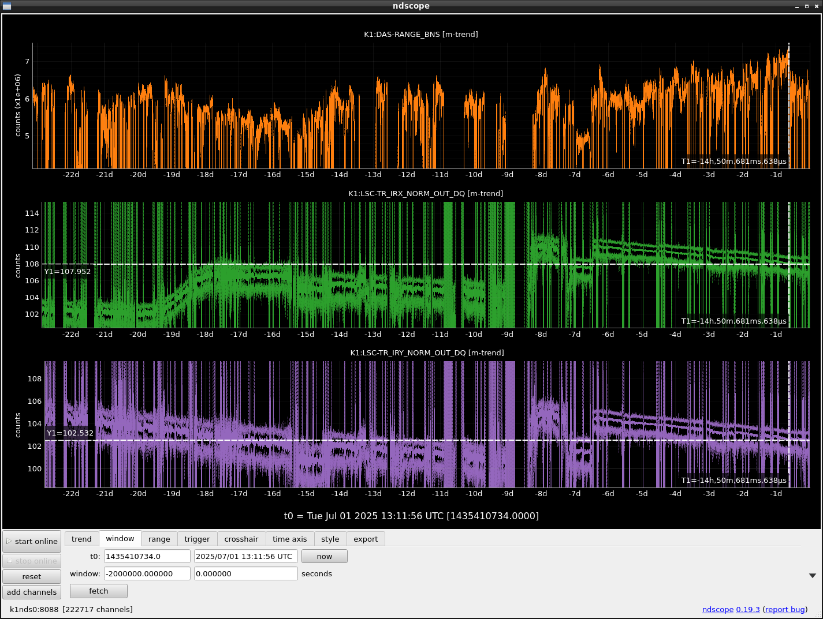Maximize the ndscope window
This screenshot has width=823, height=619.
pos(806,6)
